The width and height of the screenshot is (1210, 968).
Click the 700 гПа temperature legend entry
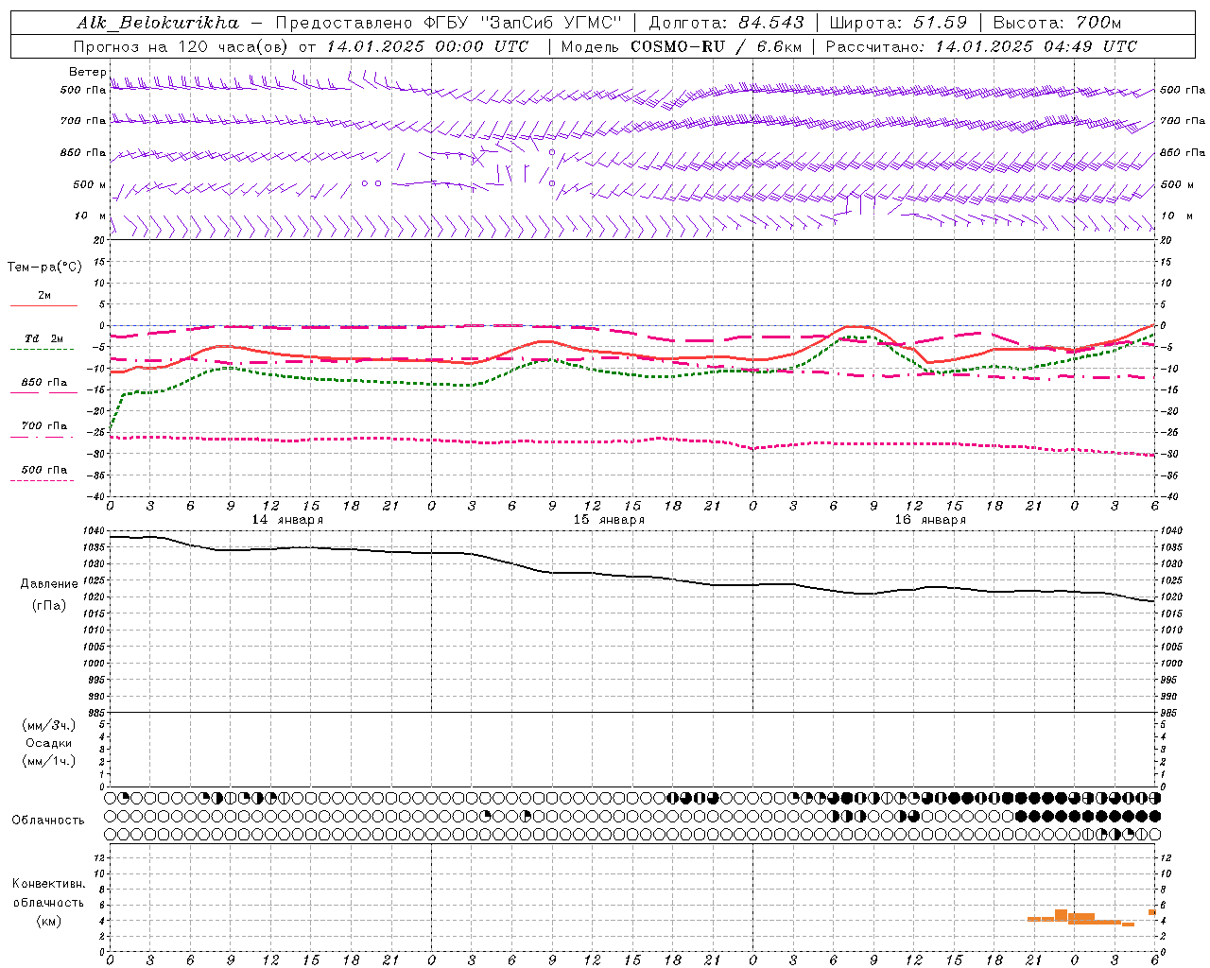(44, 426)
